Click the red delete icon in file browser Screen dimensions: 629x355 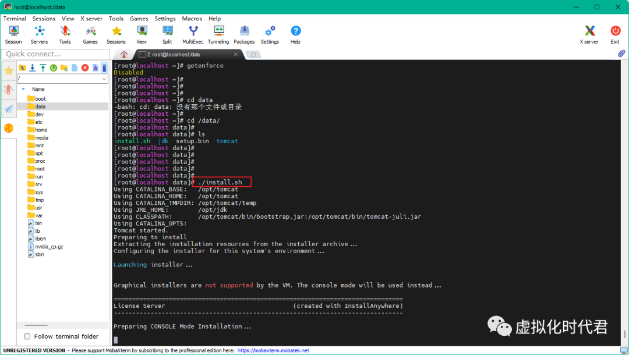tap(85, 68)
